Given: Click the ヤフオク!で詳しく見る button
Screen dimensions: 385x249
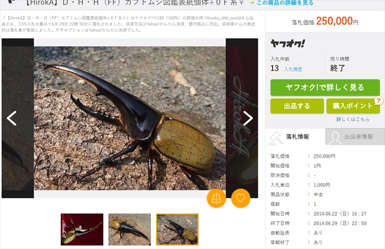Looking at the screenshot, I should (x=325, y=87).
